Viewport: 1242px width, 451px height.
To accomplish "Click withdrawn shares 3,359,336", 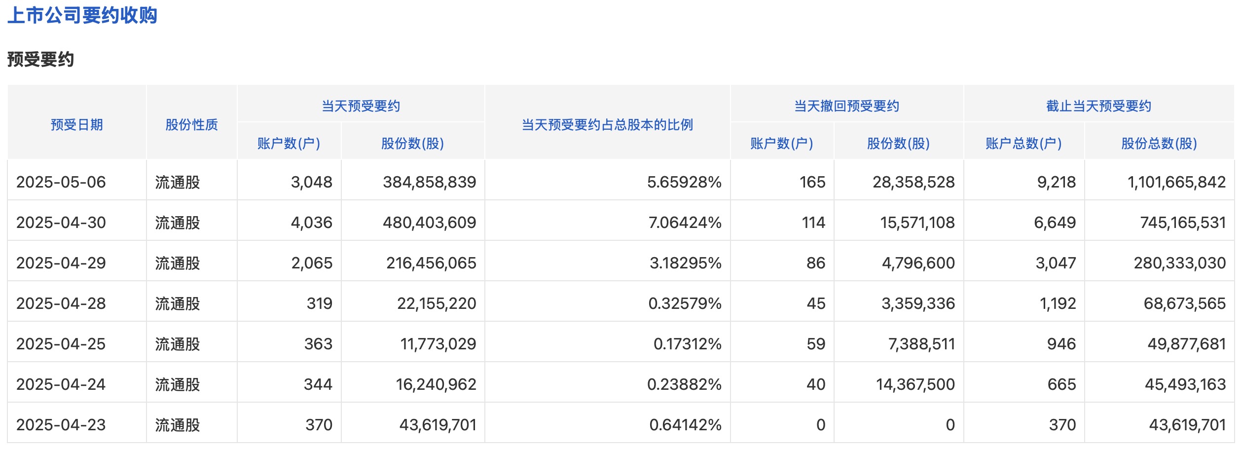I will click(918, 303).
